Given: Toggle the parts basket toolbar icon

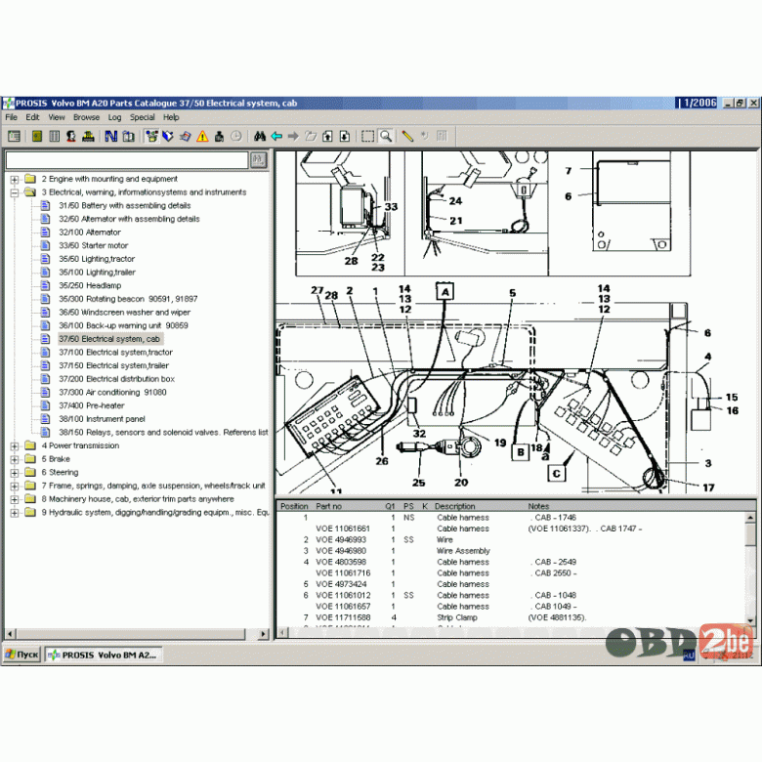Looking at the screenshot, I should [x=151, y=136].
